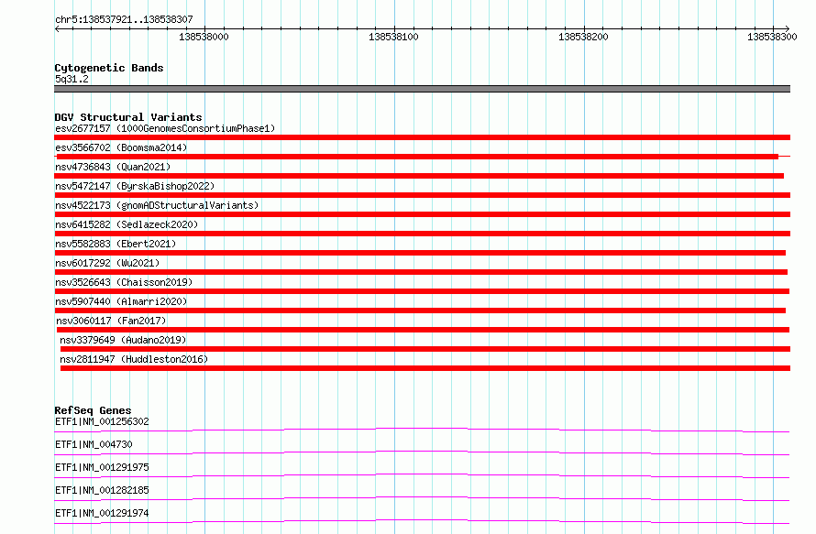Open transcript ETF1|NM_001291975 label
The width and height of the screenshot is (816, 534).
(102, 467)
